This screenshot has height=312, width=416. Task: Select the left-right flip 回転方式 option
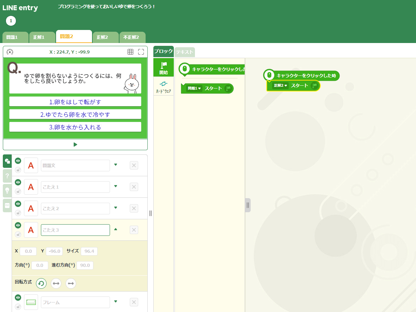(56, 283)
